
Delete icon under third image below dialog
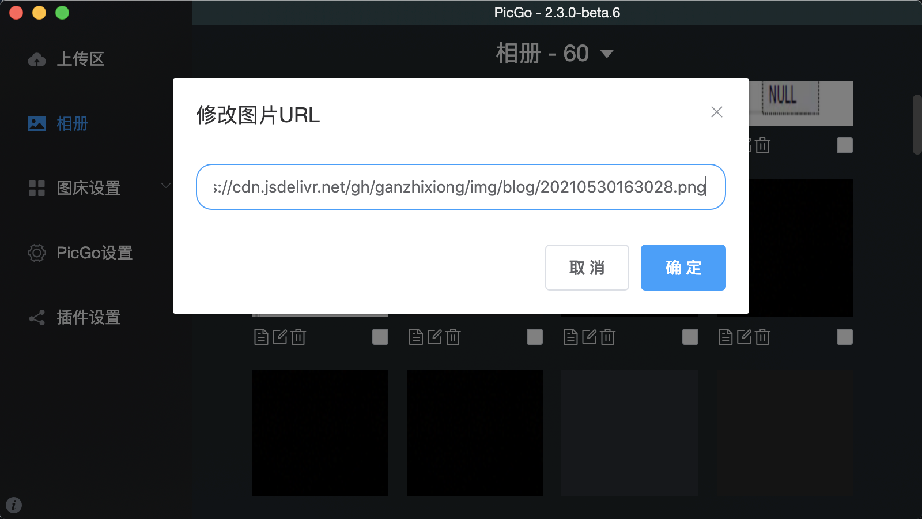(608, 337)
